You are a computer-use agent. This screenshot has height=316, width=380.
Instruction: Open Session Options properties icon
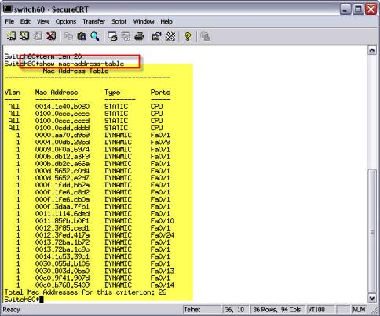pyautogui.click(x=157, y=36)
